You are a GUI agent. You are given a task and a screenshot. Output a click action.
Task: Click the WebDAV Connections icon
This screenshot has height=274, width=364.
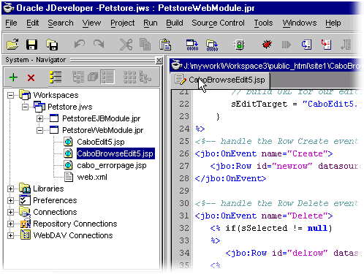coord(25,235)
